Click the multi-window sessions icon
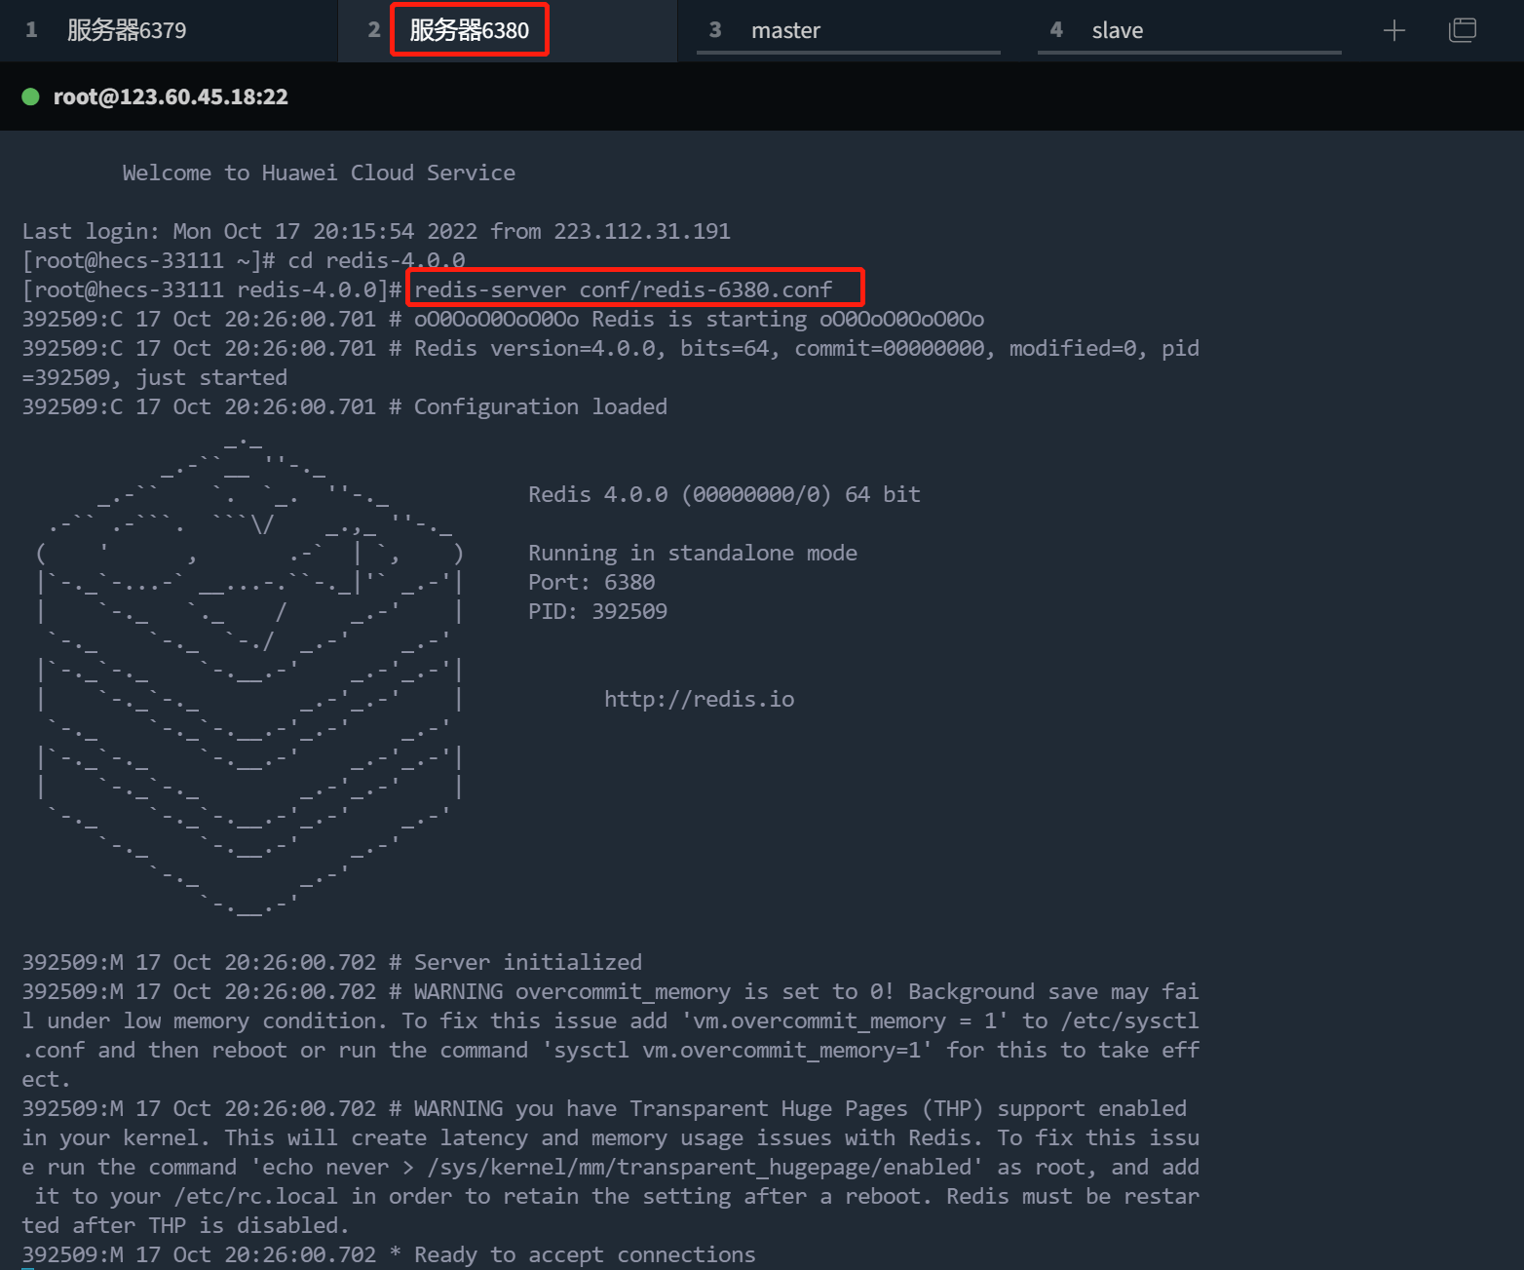The height and width of the screenshot is (1270, 1524). (x=1462, y=31)
